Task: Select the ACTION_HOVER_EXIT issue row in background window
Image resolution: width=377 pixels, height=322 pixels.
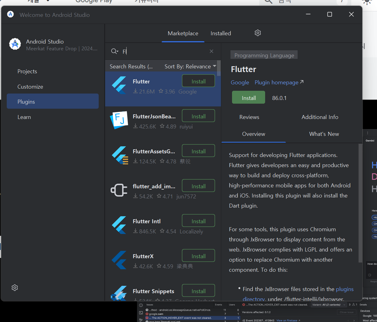Action: point(192,318)
